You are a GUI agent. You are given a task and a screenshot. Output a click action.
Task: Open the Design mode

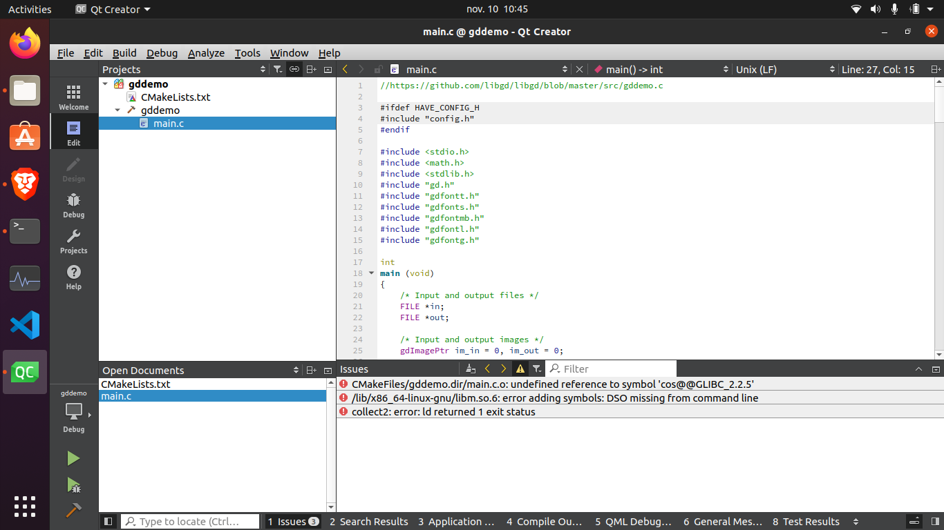(73, 169)
